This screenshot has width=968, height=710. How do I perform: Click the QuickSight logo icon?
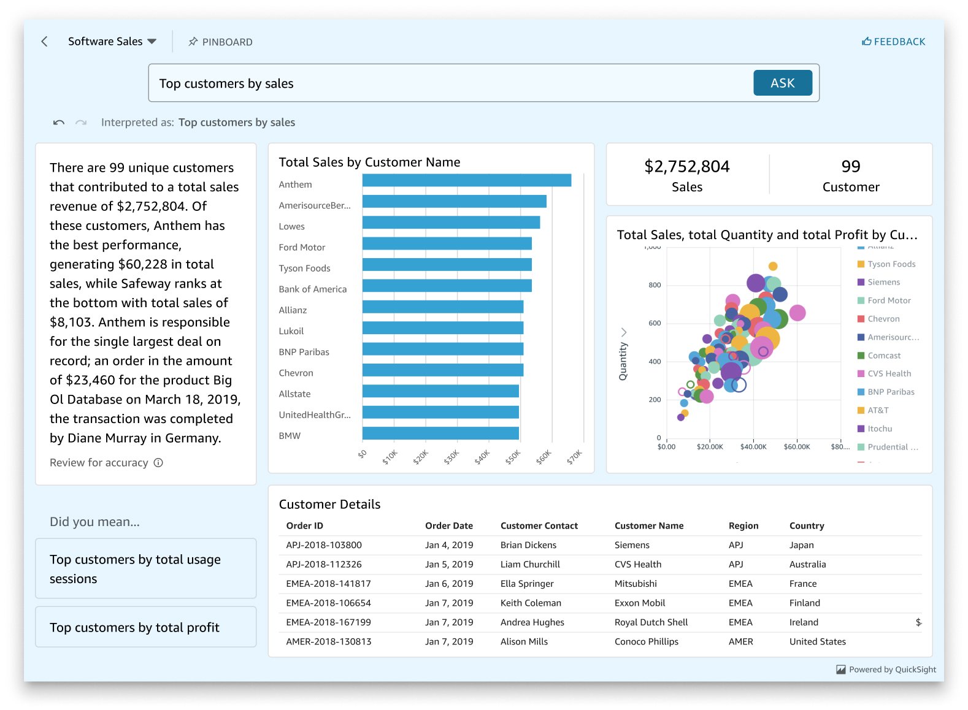tap(841, 670)
